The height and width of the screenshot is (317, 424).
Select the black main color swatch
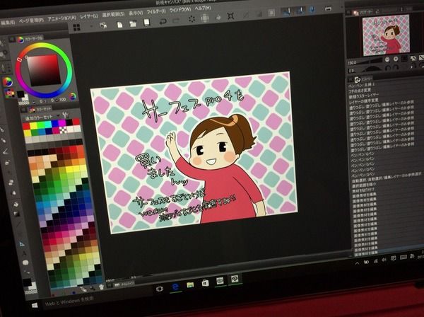[x=20, y=95]
